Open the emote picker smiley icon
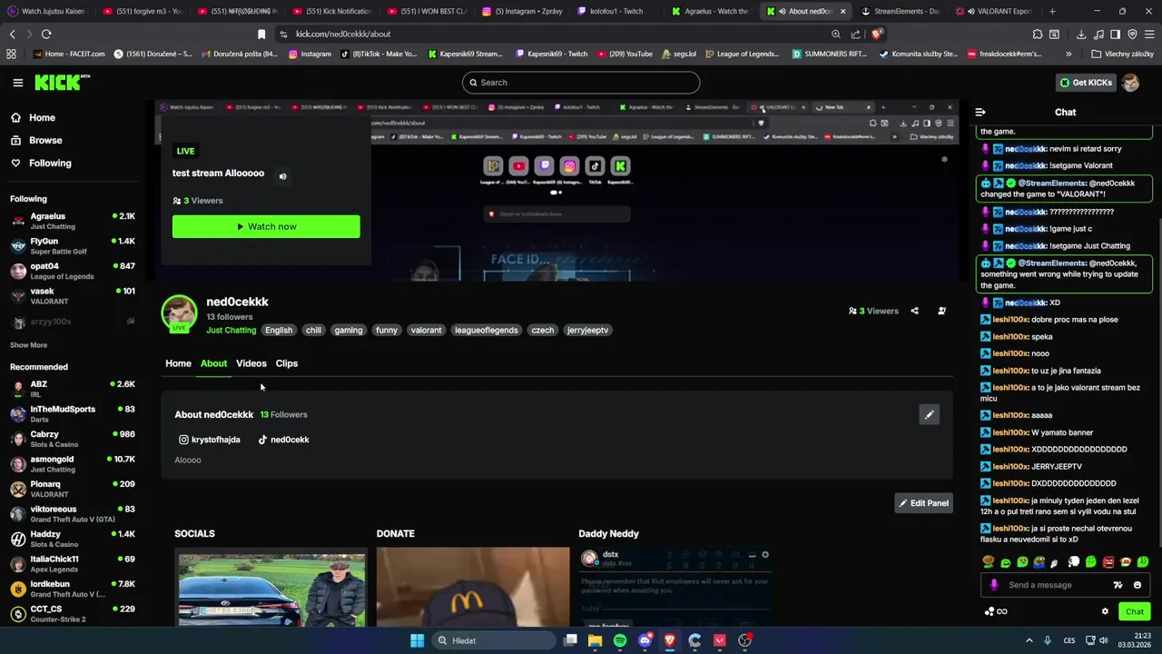The width and height of the screenshot is (1162, 654). coord(1137,585)
